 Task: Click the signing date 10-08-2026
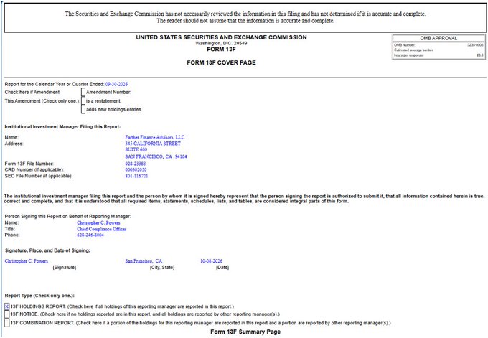click(211, 261)
